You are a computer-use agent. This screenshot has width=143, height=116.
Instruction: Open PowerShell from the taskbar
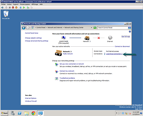(20, 113)
